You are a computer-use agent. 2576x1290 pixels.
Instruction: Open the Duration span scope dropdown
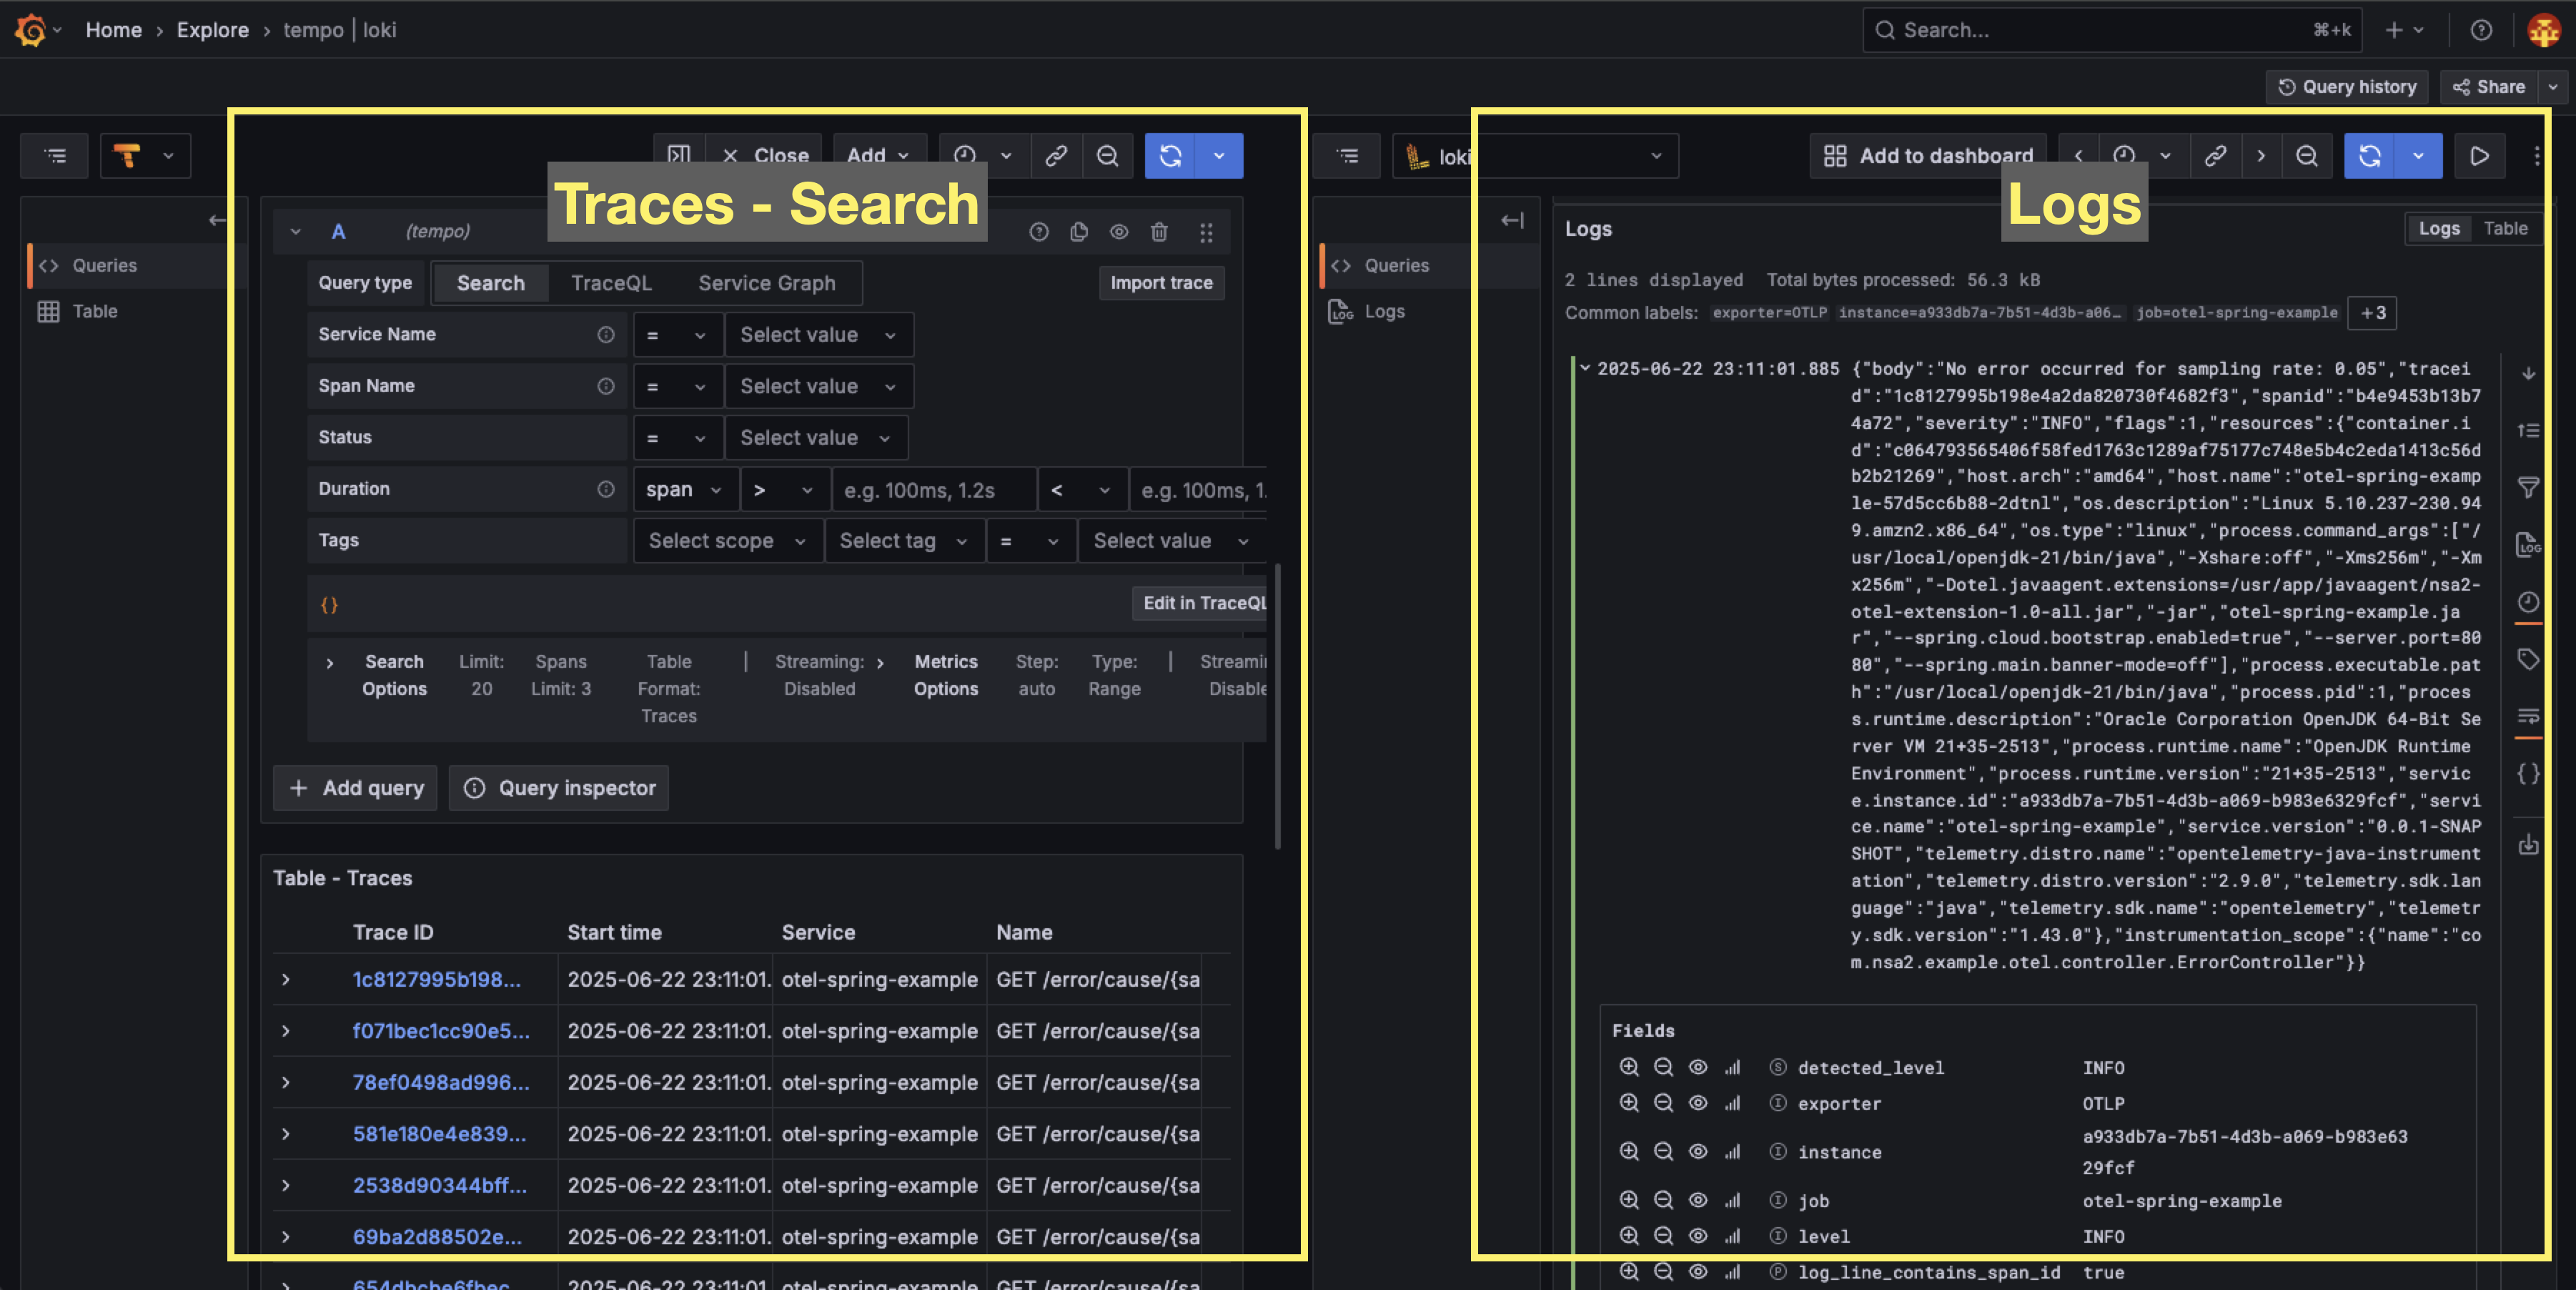tap(685, 489)
